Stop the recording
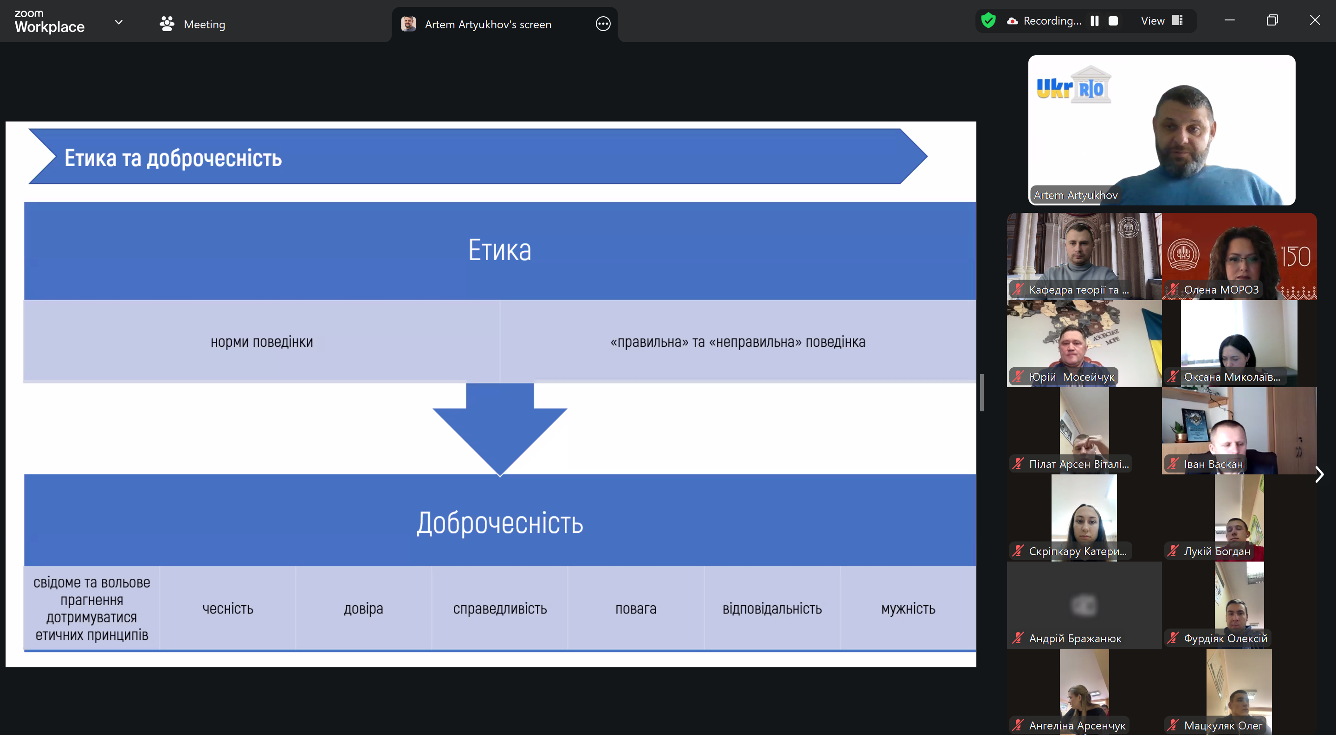 [1113, 21]
